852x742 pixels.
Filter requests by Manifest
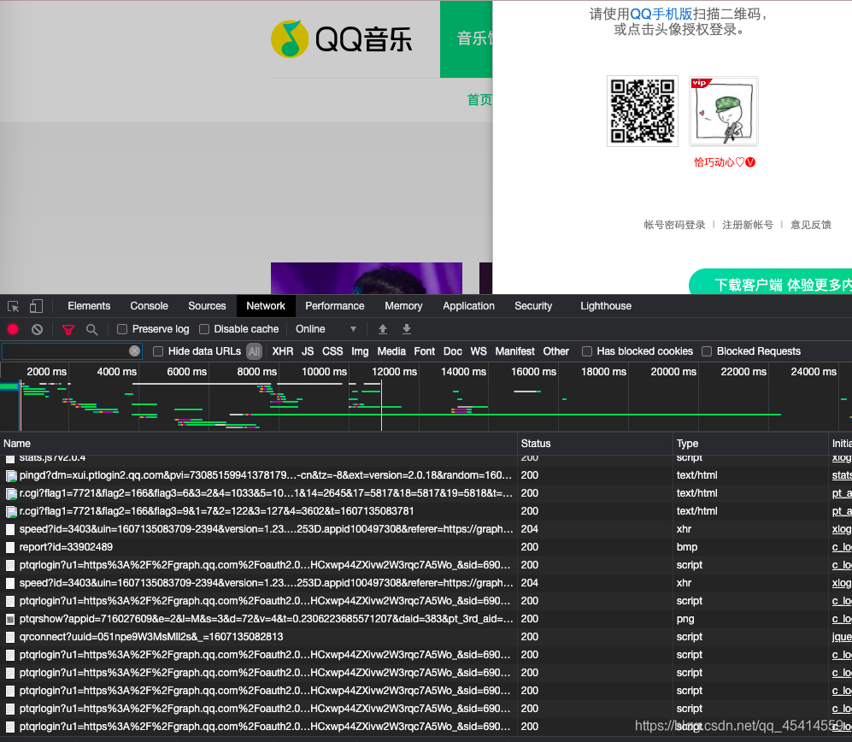click(x=515, y=351)
